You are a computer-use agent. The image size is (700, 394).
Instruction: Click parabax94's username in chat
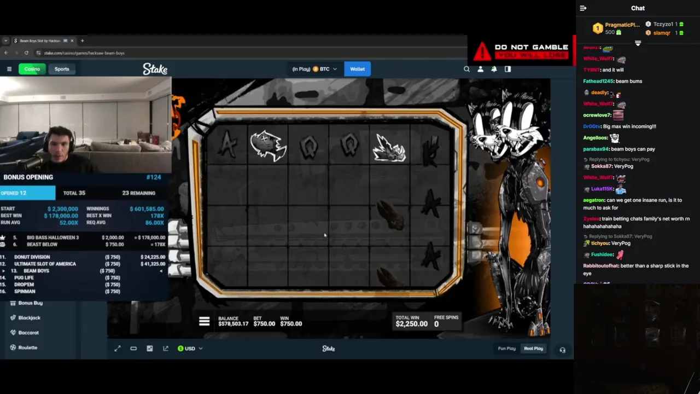[596, 149]
